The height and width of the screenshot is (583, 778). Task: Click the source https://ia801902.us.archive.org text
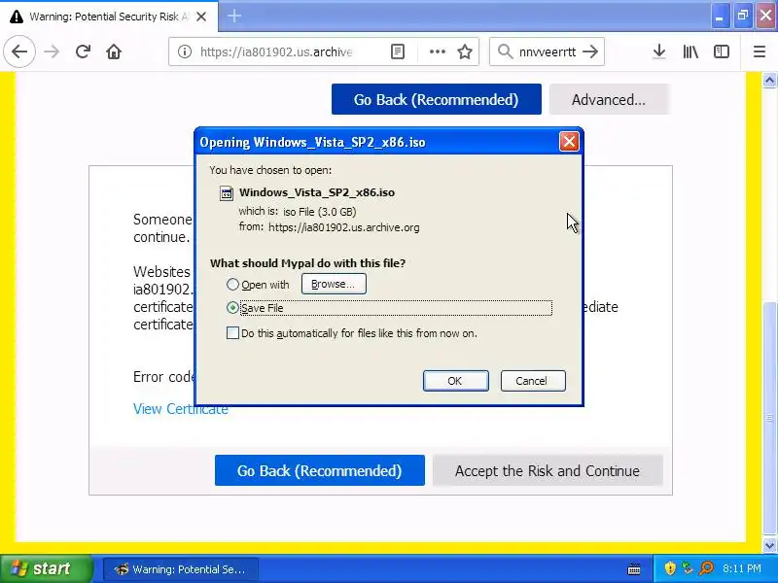344,227
